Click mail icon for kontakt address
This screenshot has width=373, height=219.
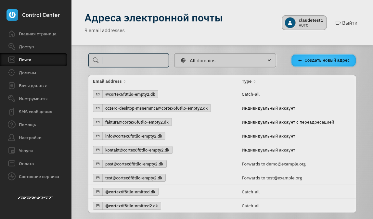pos(98,150)
